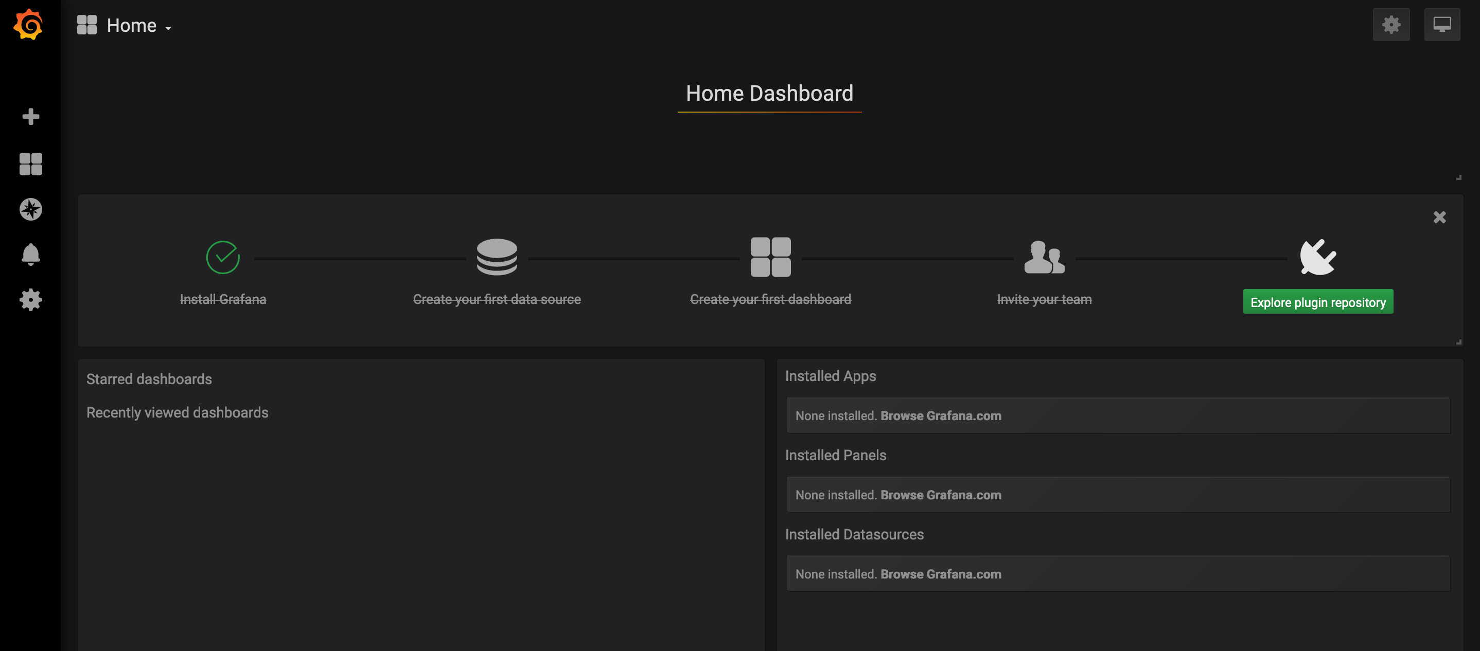Open the Configuration gear in the sidebar
This screenshot has width=1480, height=651.
tap(30, 300)
